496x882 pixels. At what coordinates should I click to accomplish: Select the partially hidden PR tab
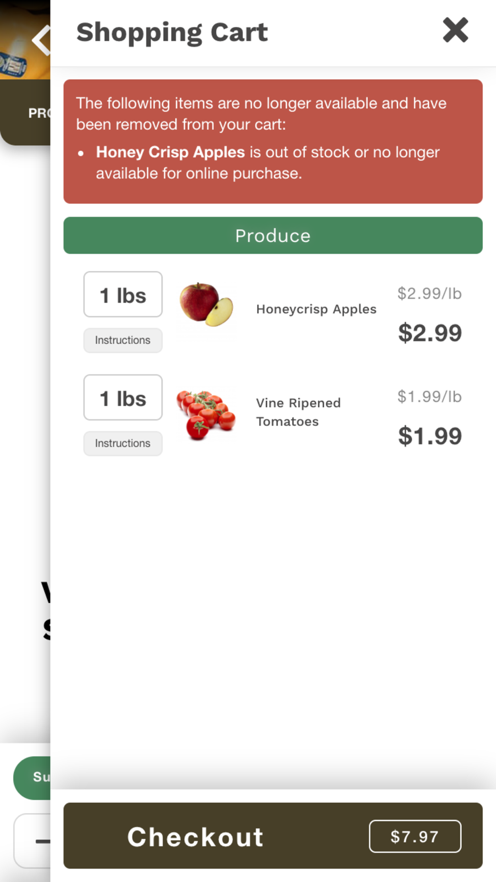click(x=37, y=113)
